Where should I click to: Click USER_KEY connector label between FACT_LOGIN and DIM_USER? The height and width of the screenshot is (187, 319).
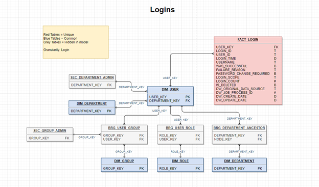[x=170, y=78]
